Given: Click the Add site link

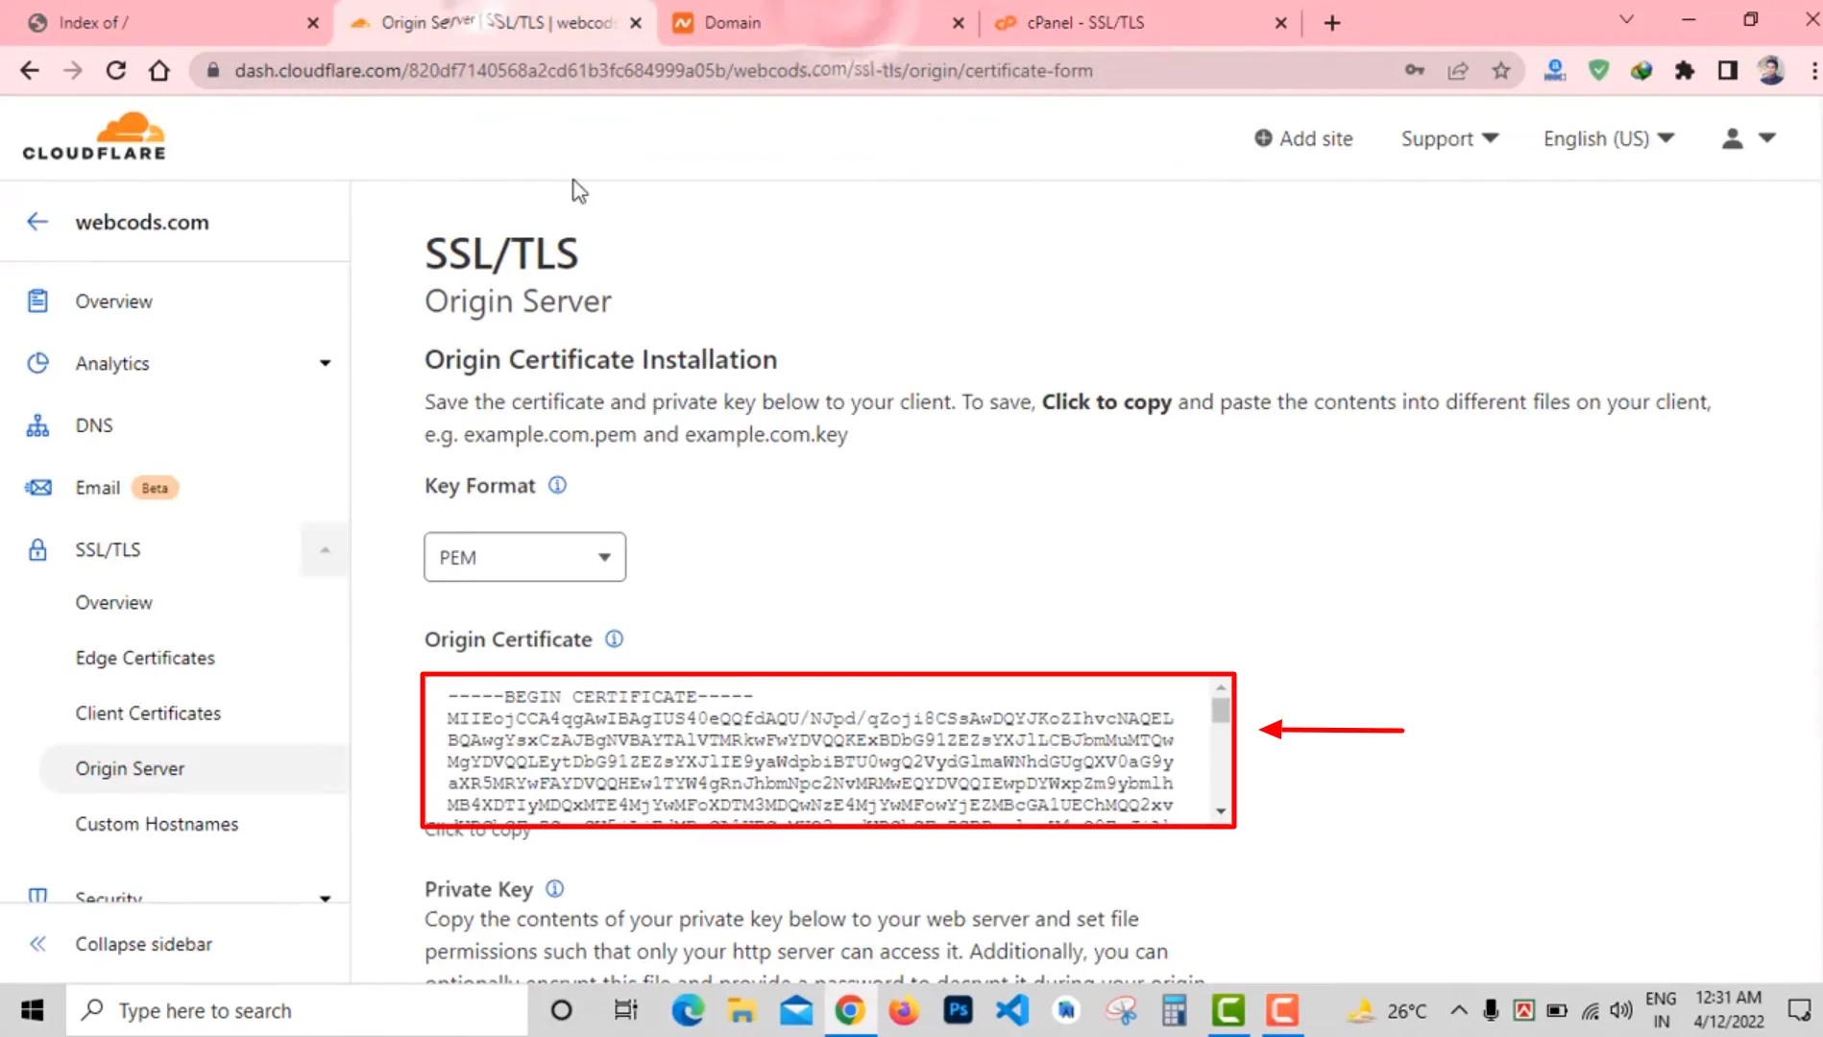Looking at the screenshot, I should click(1303, 138).
